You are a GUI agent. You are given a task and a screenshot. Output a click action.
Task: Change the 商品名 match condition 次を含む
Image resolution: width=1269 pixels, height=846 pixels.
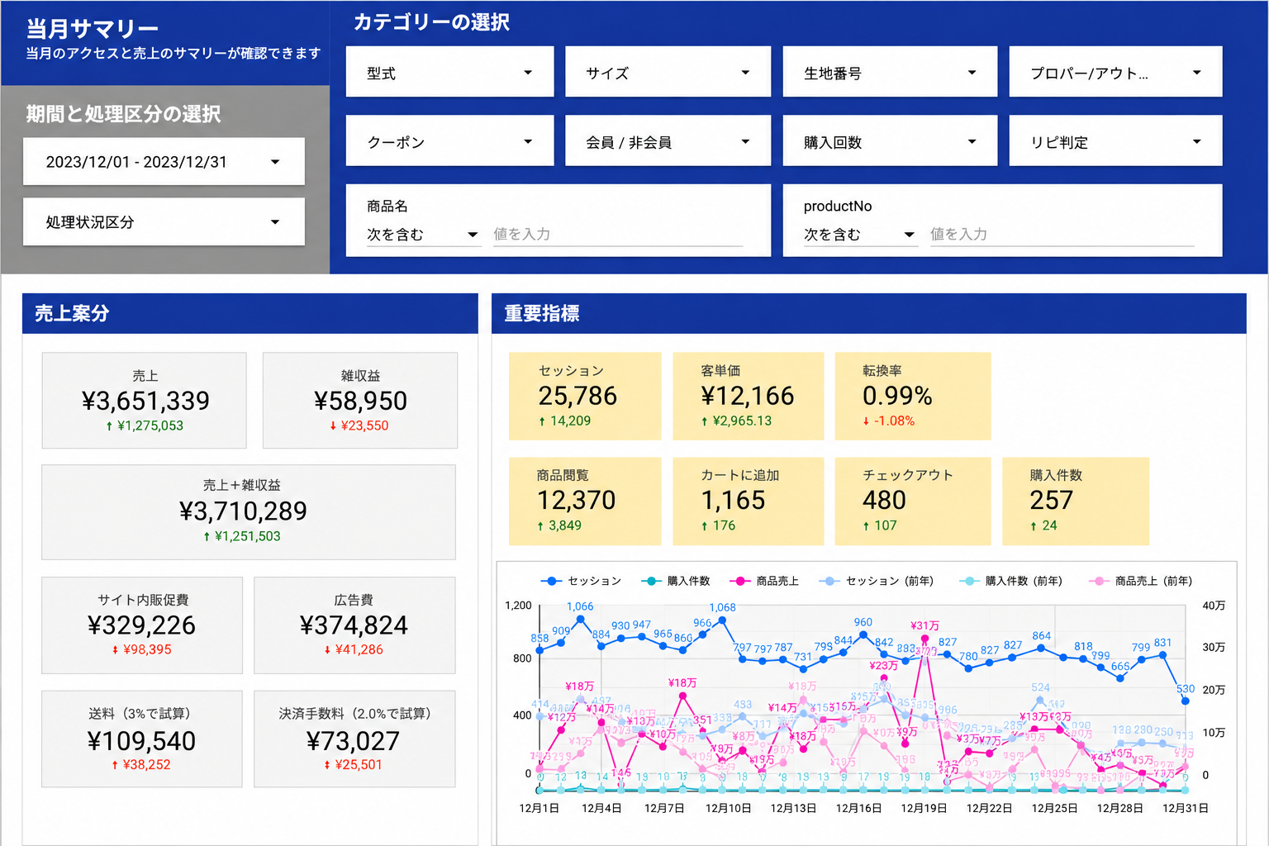[x=422, y=235]
